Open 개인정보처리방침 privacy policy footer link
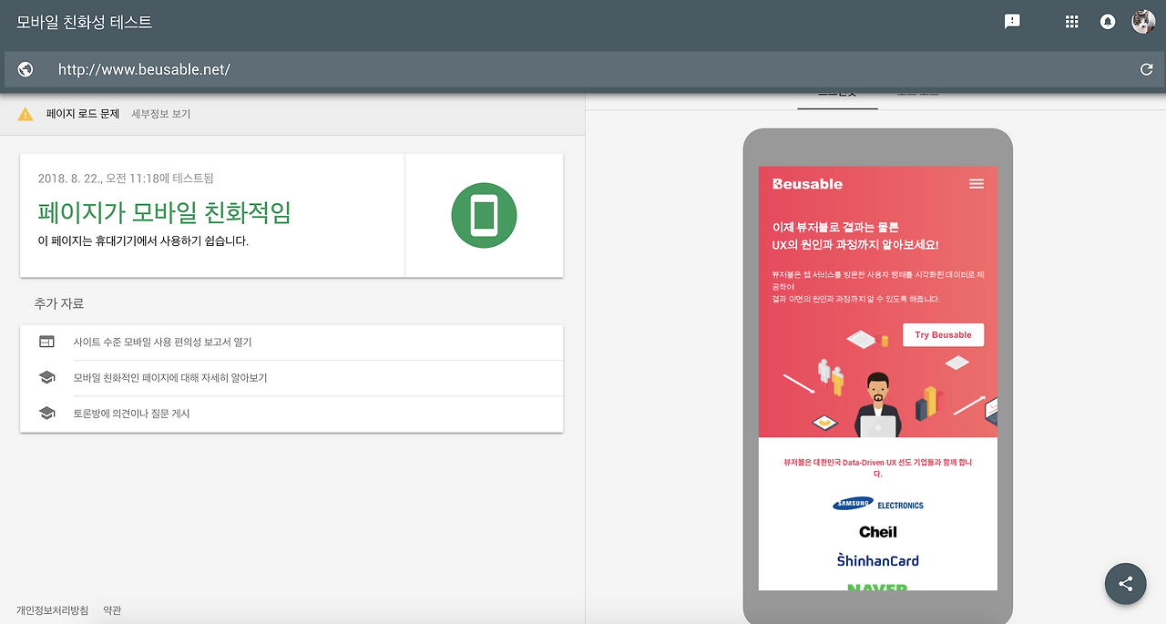This screenshot has height=624, width=1166. [53, 610]
